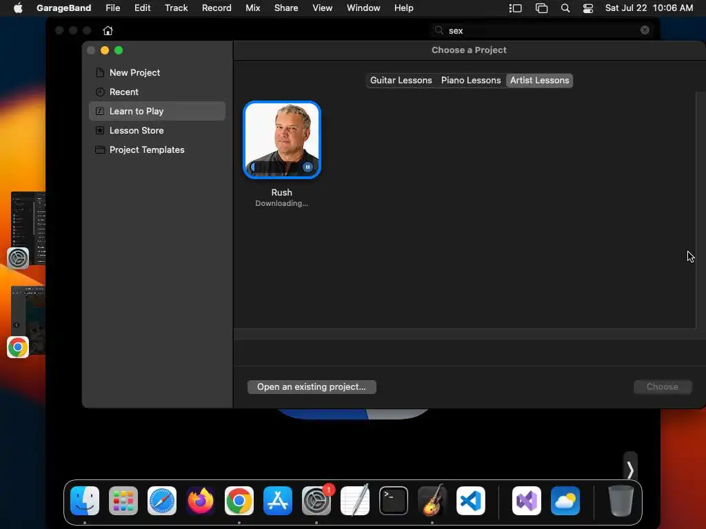Open the View menu
The height and width of the screenshot is (529, 706).
(x=323, y=8)
